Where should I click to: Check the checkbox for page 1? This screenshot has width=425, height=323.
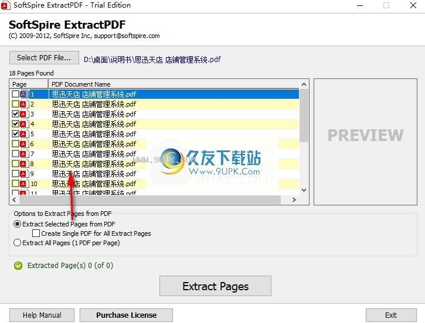15,94
